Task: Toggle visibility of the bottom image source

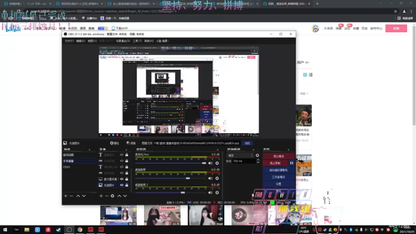Action: (x=122, y=185)
